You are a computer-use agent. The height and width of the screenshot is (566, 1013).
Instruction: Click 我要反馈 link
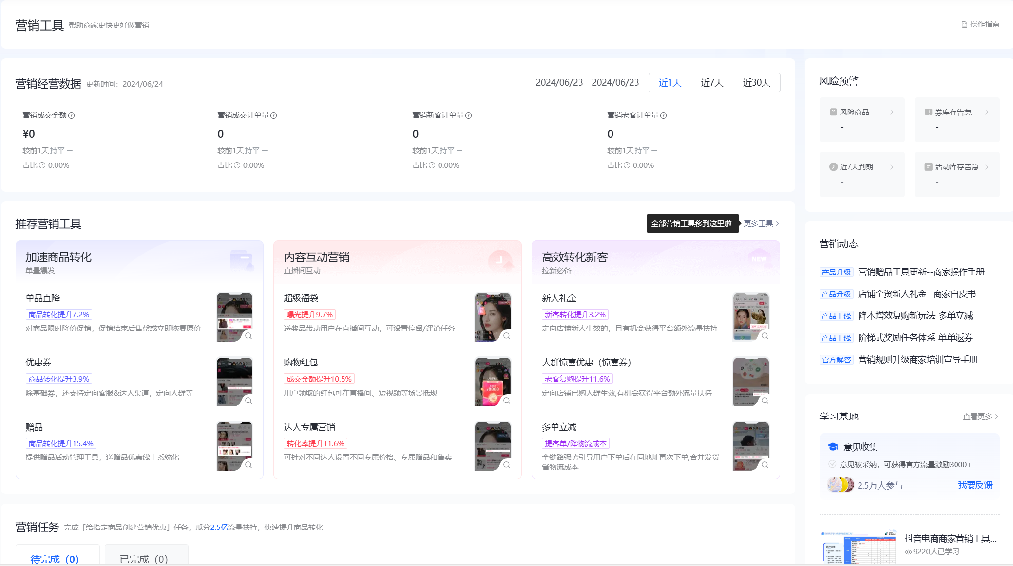(975, 485)
